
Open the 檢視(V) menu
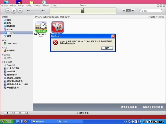[20, 5]
